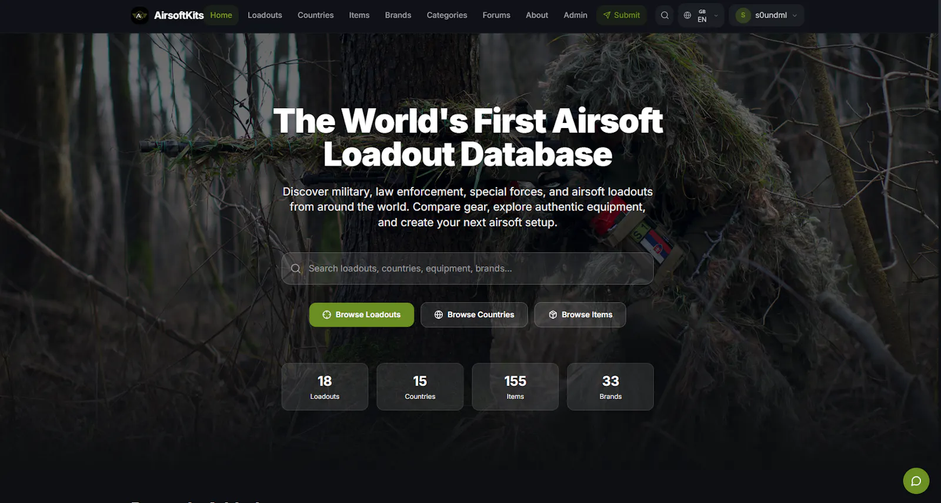941x503 pixels.
Task: Click the globe icon on Browse Countries
Action: (x=438, y=315)
